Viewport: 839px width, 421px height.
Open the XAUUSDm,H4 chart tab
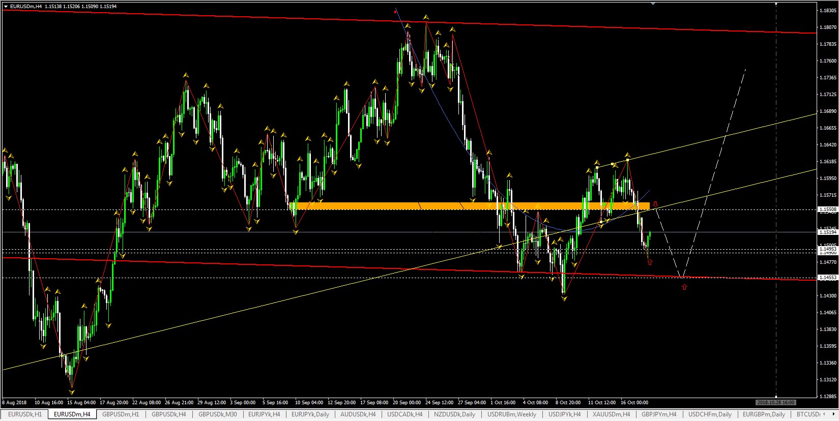[611, 414]
